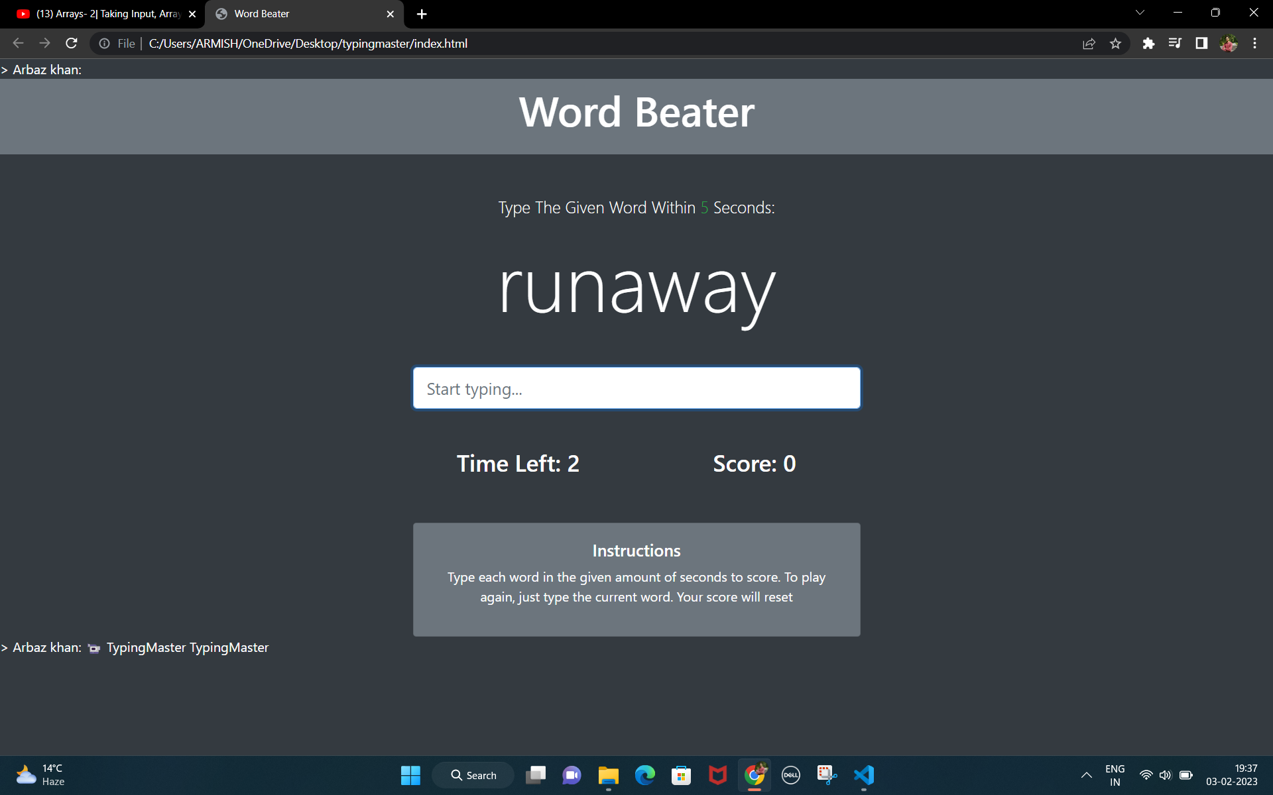
Task: Open Microsoft Edge from the taskbar
Action: pos(644,774)
